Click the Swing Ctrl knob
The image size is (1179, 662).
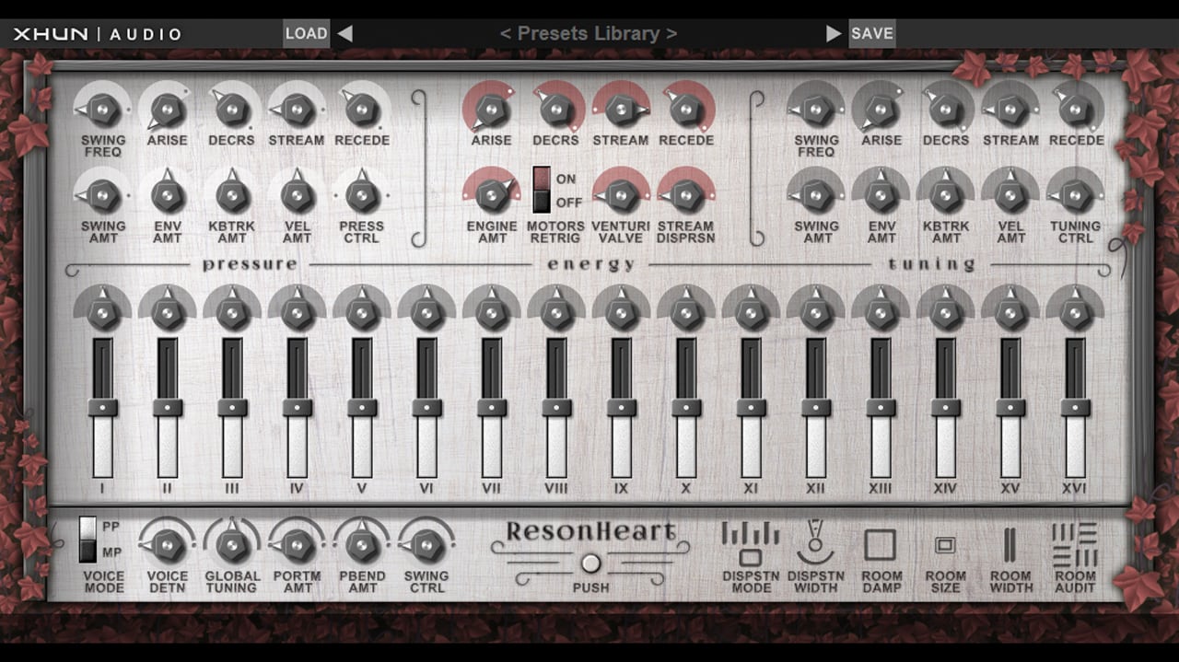[x=426, y=545]
